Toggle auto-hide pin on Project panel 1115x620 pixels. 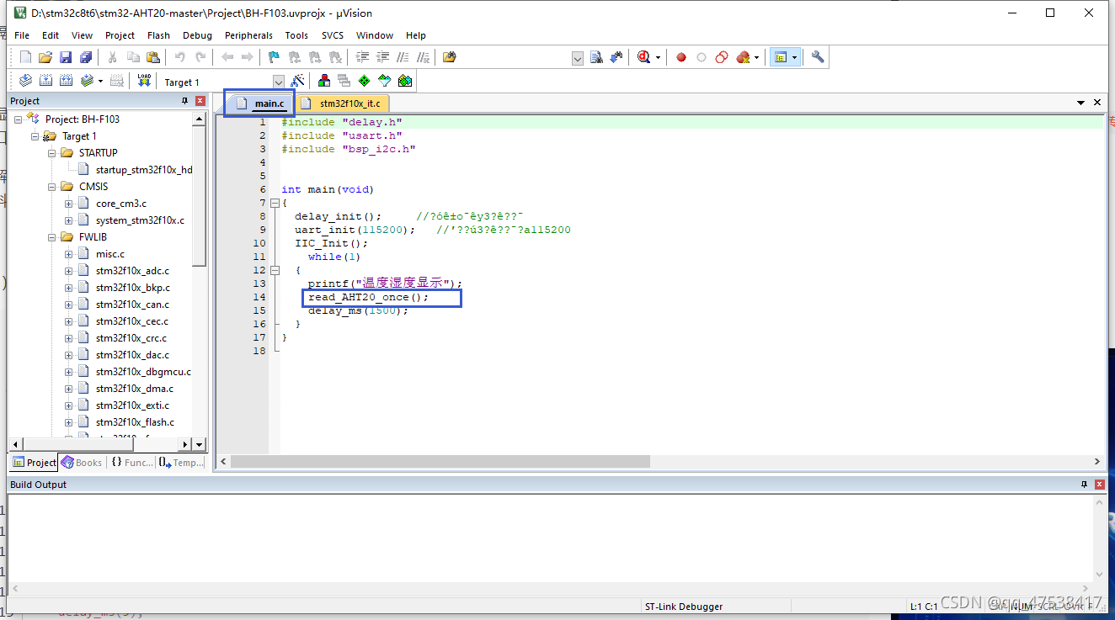coord(185,101)
